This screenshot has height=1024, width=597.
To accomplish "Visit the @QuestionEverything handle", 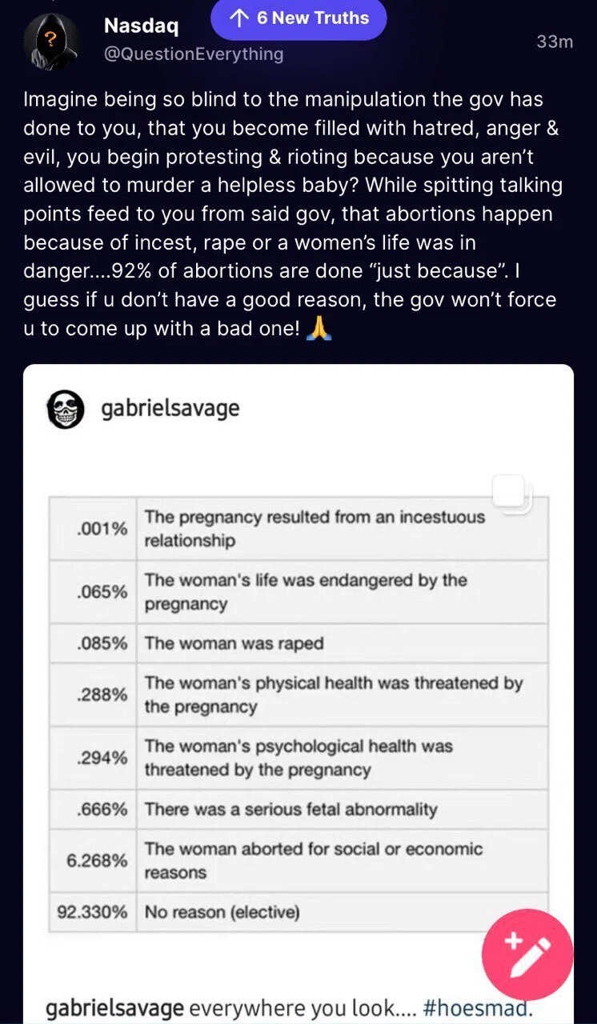I will point(194,54).
